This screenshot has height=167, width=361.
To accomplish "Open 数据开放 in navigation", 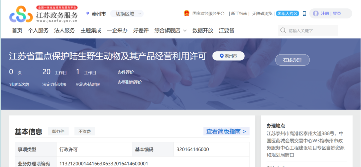I will [203, 31].
